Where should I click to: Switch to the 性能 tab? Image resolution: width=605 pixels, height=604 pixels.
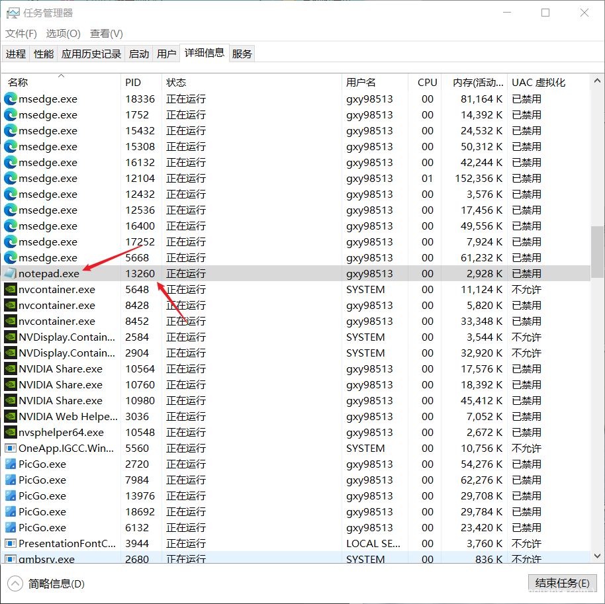44,54
